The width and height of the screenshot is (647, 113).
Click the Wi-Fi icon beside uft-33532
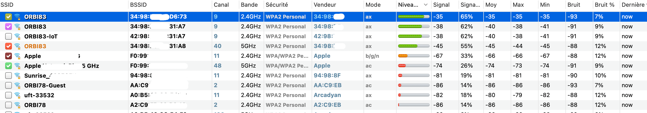click(x=17, y=95)
